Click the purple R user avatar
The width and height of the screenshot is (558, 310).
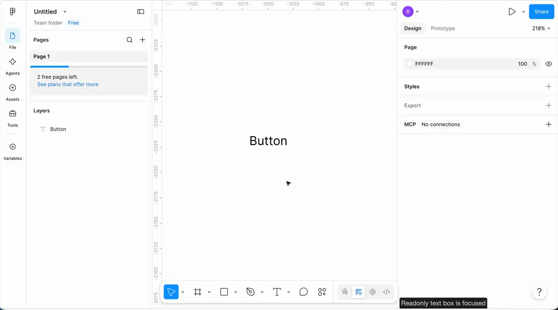pyautogui.click(x=408, y=12)
